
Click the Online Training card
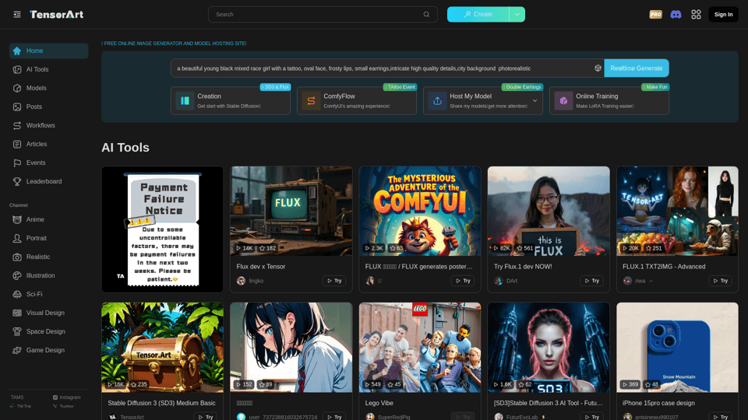coord(609,100)
